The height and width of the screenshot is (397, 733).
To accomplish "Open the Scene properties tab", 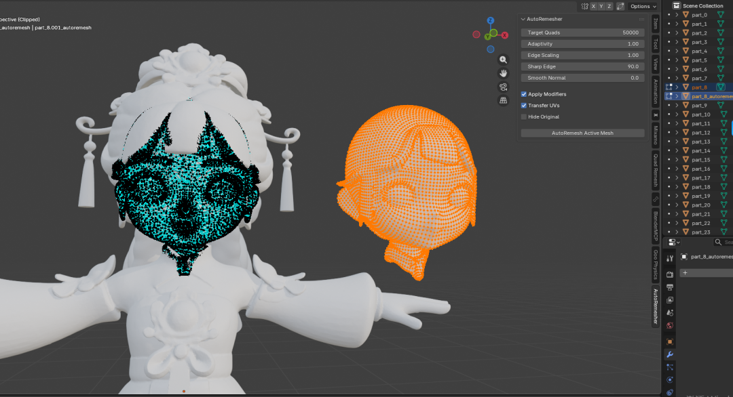I will coord(669,312).
